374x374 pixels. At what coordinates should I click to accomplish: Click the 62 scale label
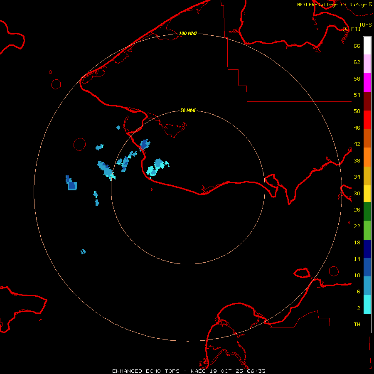(x=357, y=62)
